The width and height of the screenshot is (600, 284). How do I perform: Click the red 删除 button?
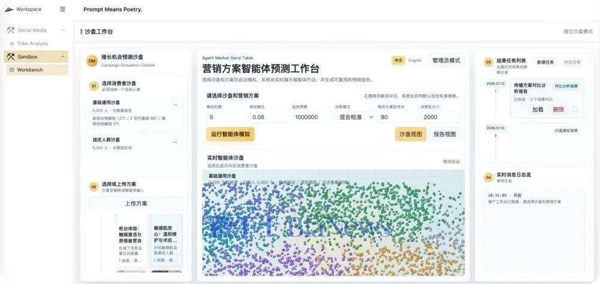pos(559,109)
